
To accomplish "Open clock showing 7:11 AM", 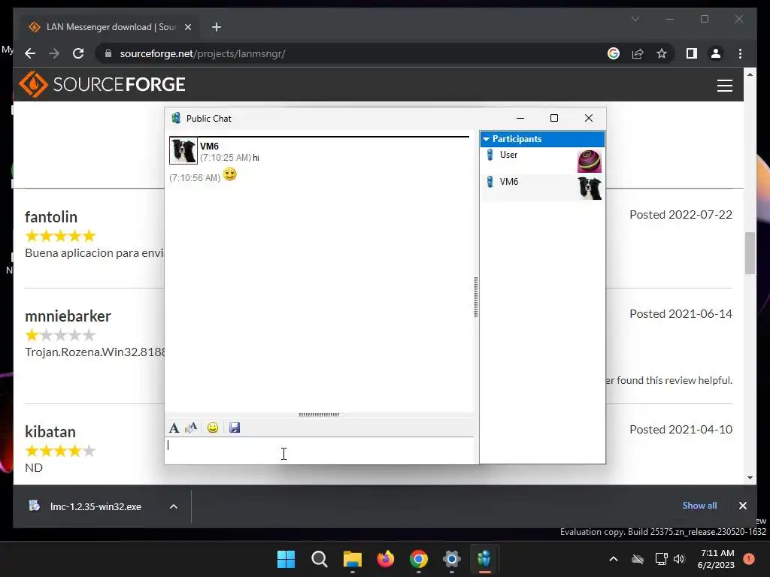I will (x=716, y=559).
